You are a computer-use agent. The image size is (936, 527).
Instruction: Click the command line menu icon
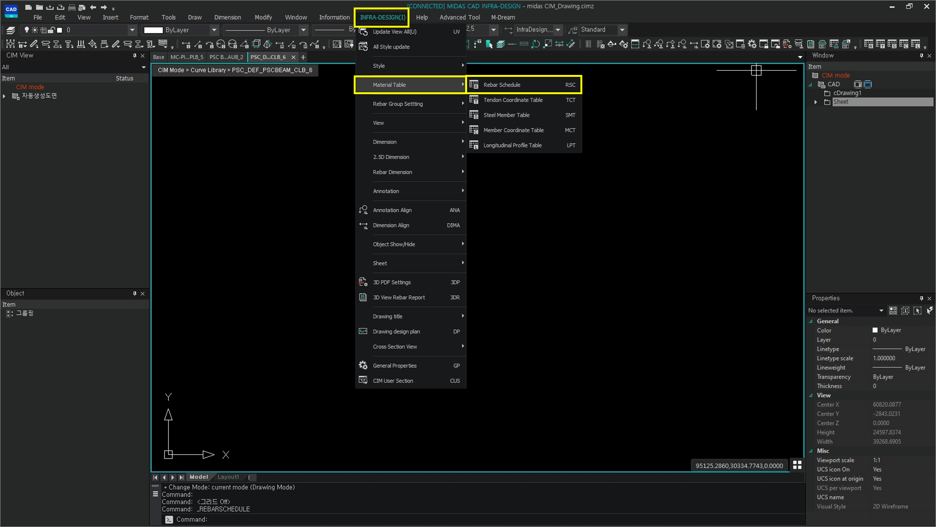click(156, 494)
